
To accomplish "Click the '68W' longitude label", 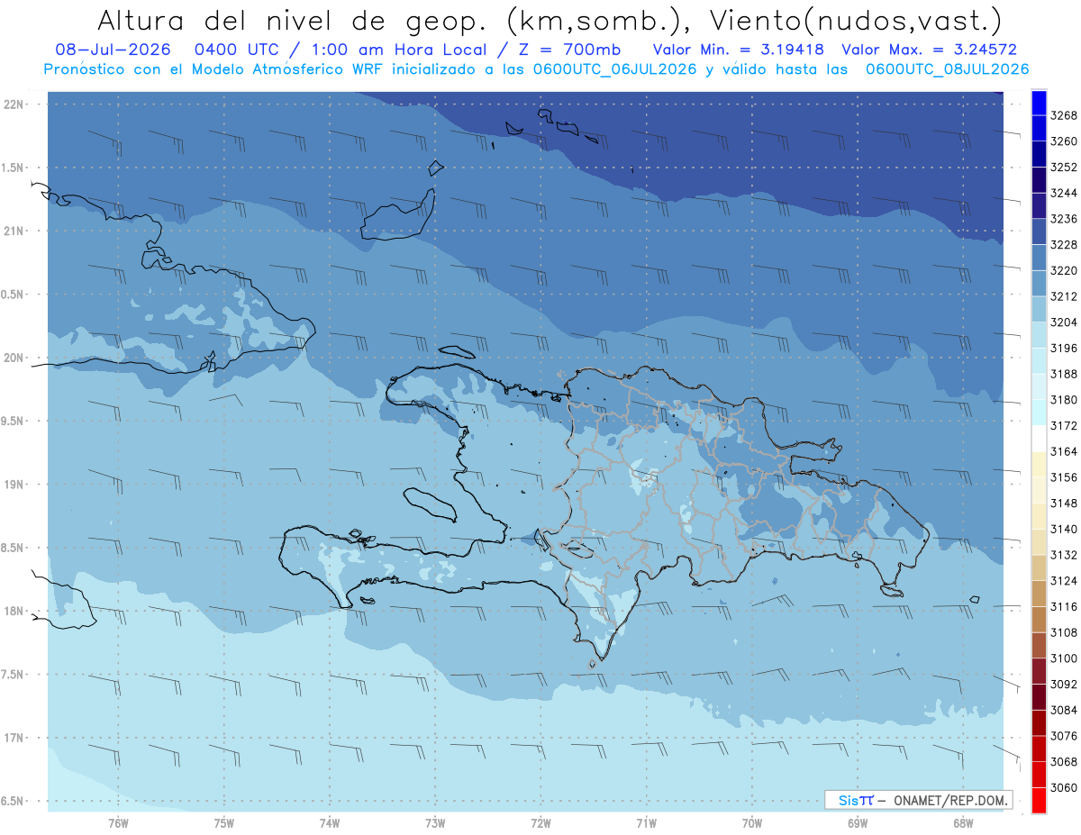I will click(963, 823).
